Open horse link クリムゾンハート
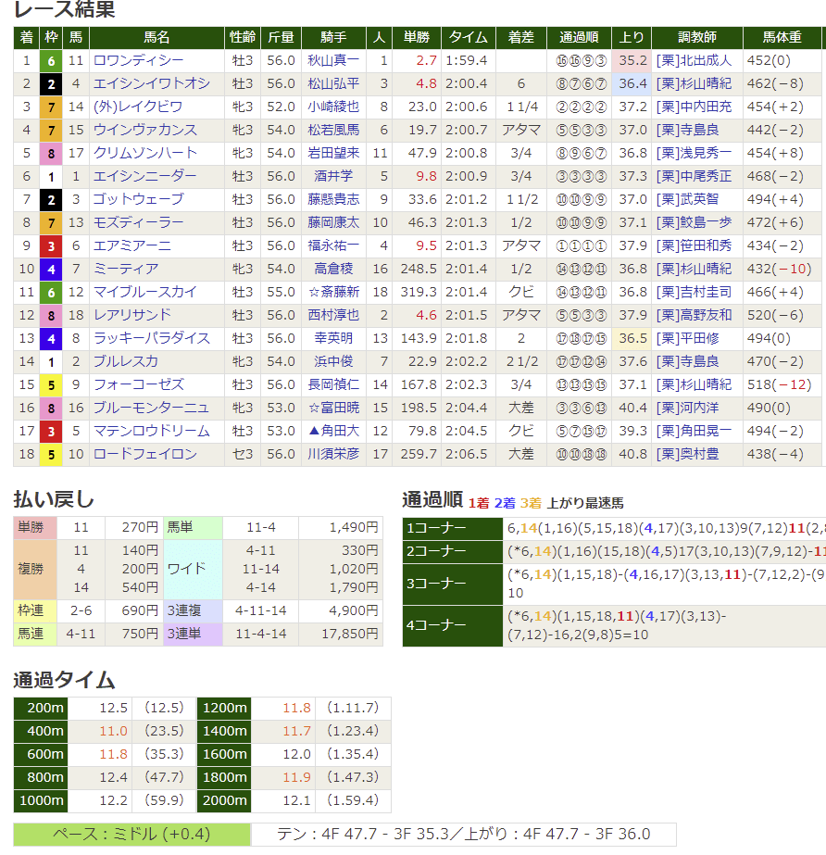Viewport: 826px width, 855px height. (x=145, y=153)
